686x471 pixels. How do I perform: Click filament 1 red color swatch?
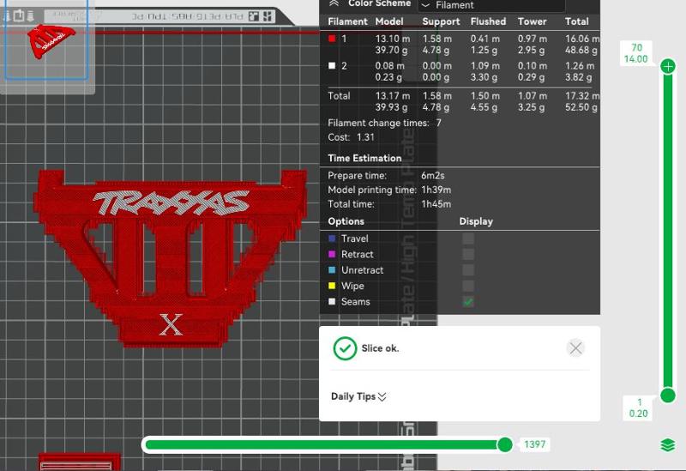click(332, 39)
